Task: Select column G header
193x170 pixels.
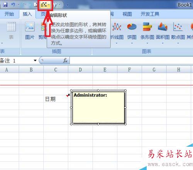Action: pos(154,70)
